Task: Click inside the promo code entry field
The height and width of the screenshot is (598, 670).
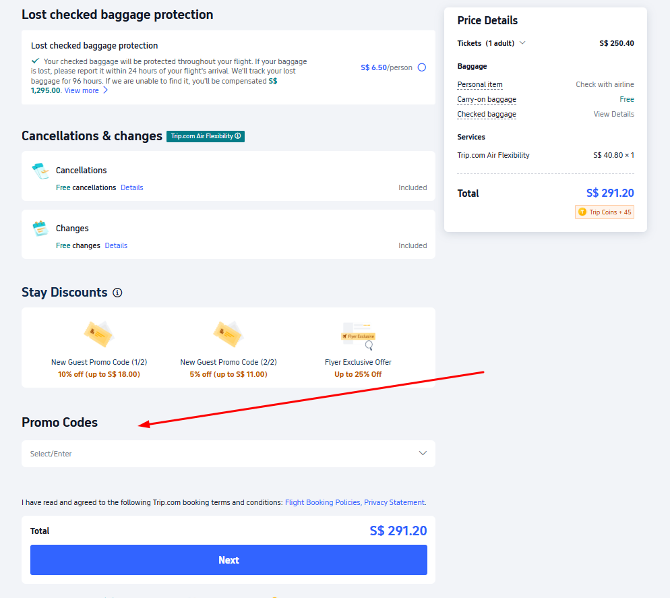Action: [202, 453]
